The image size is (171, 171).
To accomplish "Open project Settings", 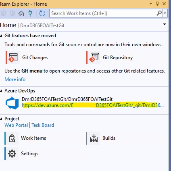I will [29, 154].
